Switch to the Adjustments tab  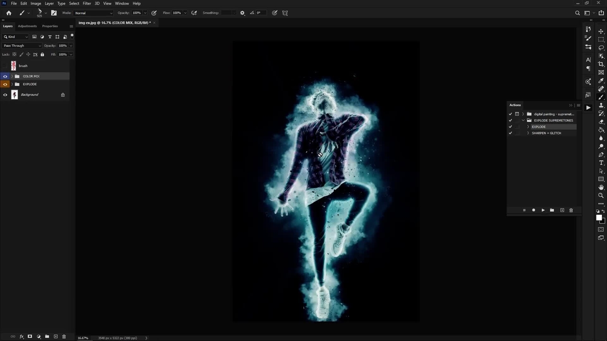click(27, 26)
